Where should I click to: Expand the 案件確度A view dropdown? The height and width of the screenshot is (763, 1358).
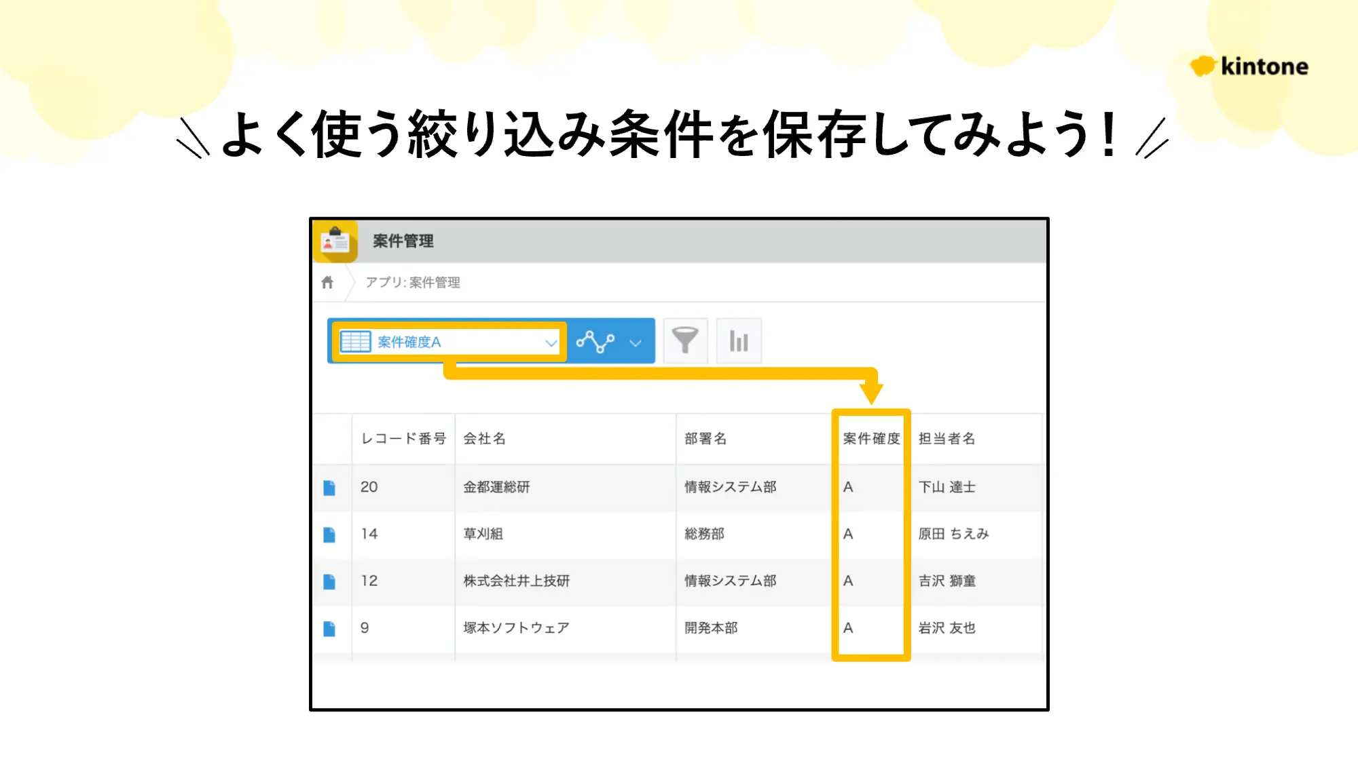(551, 343)
